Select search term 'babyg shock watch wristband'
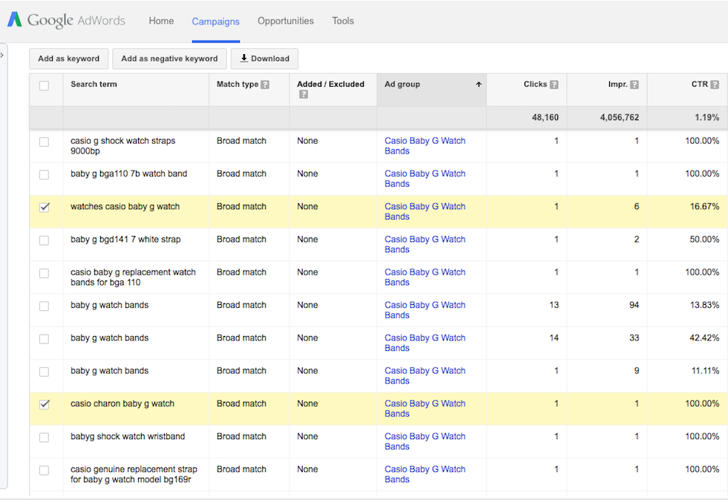 pyautogui.click(x=128, y=436)
